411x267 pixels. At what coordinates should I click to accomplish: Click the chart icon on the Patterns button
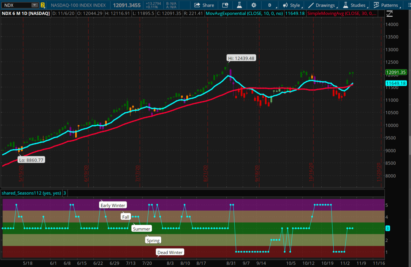click(376, 5)
